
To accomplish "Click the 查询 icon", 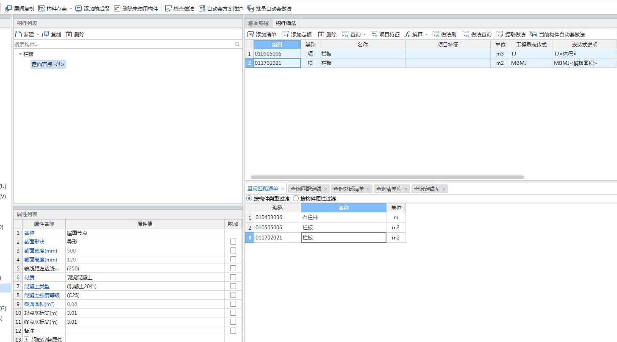I will [345, 34].
